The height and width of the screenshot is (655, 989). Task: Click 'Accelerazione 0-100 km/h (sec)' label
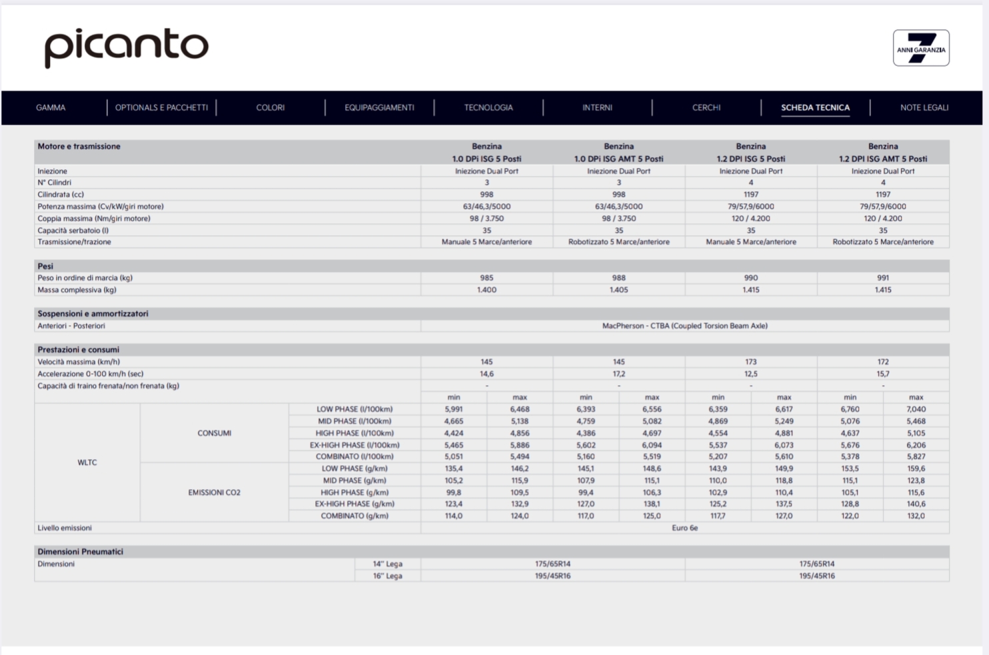click(90, 374)
